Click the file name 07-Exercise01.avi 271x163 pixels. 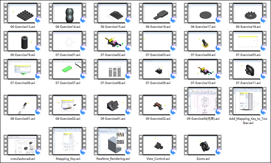click(x=68, y=55)
